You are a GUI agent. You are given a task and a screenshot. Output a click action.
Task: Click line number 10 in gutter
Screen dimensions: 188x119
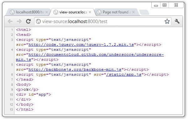(11, 95)
